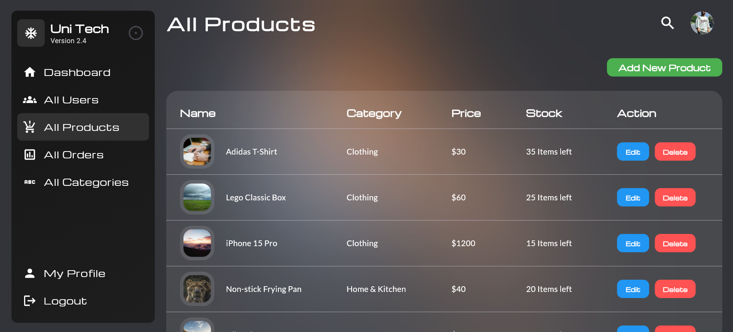
Task: Toggle the sidebar circle radio button
Action: click(136, 33)
